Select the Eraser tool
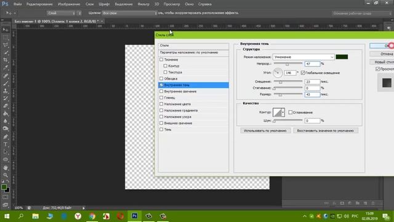 (x=6, y=106)
